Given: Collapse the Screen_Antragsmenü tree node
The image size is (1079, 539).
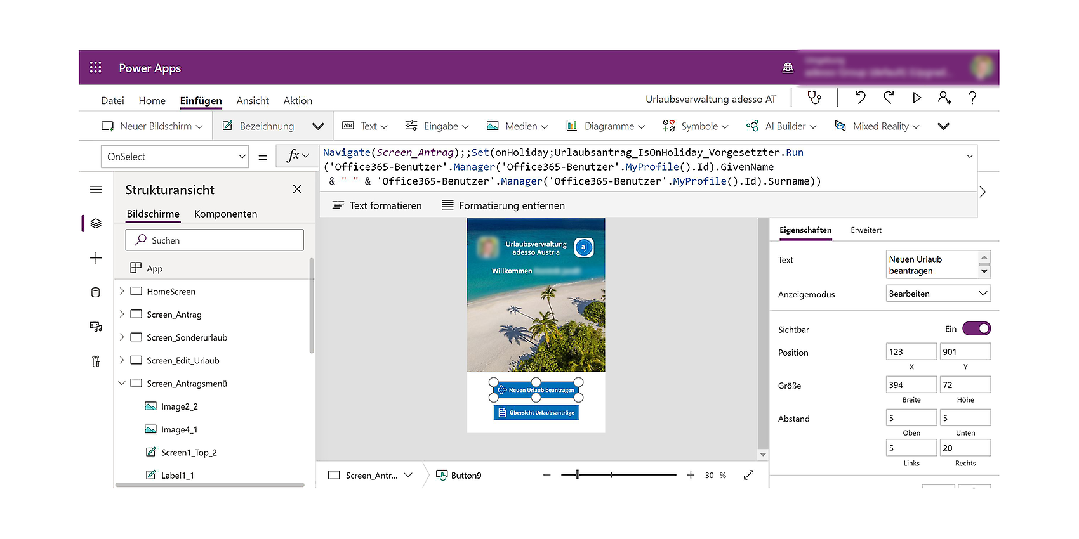Looking at the screenshot, I should pos(122,383).
